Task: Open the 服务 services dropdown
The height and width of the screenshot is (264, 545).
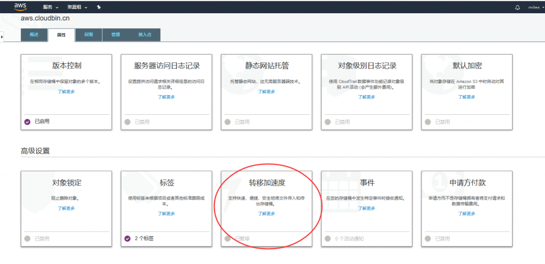Action: (x=51, y=7)
